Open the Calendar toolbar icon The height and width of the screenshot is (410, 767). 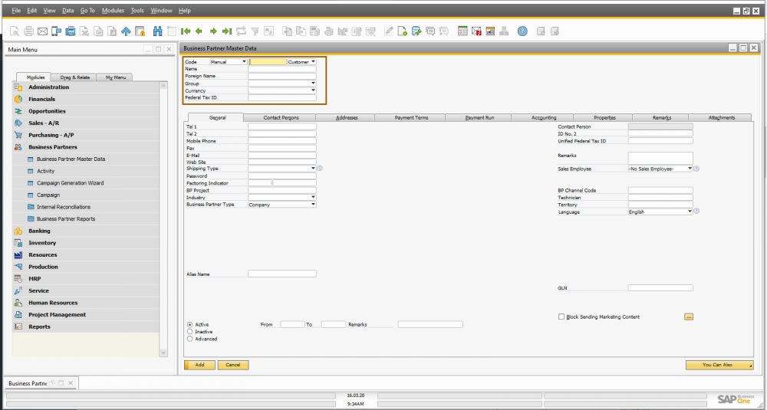click(x=490, y=31)
